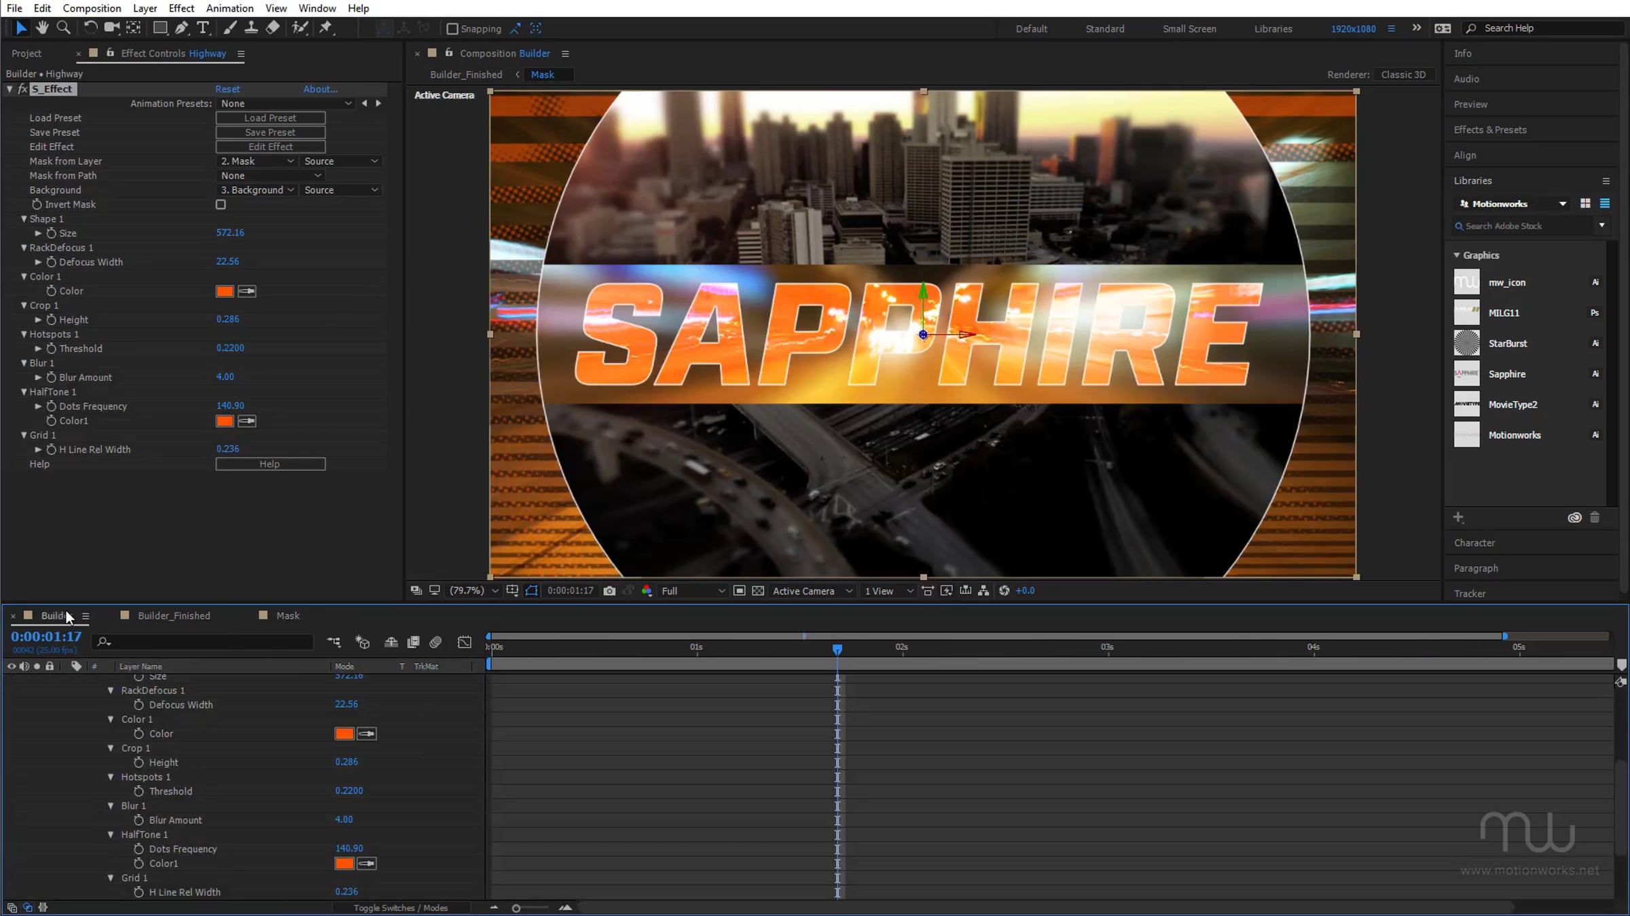Select the Puppet Pin tool

(326, 28)
